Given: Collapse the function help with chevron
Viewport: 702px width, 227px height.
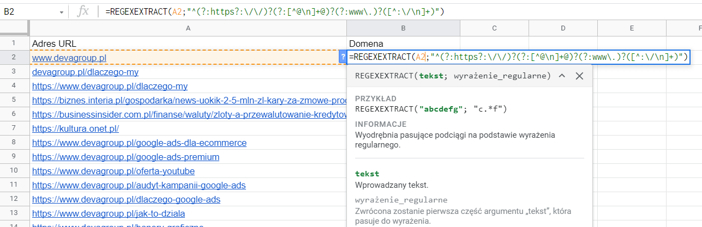Looking at the screenshot, I should [562, 76].
